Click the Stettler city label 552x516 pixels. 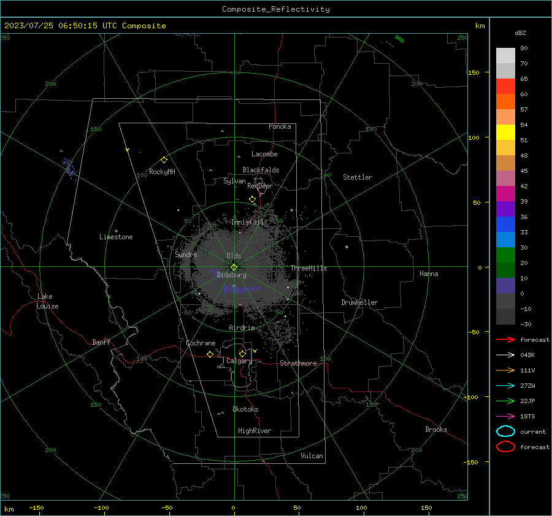(x=358, y=177)
